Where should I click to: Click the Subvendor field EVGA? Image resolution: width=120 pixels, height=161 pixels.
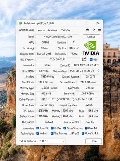click(x=47, y=65)
